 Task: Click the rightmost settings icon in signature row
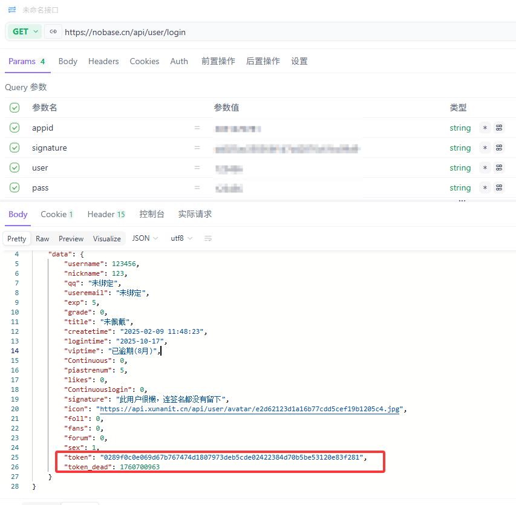tap(499, 148)
